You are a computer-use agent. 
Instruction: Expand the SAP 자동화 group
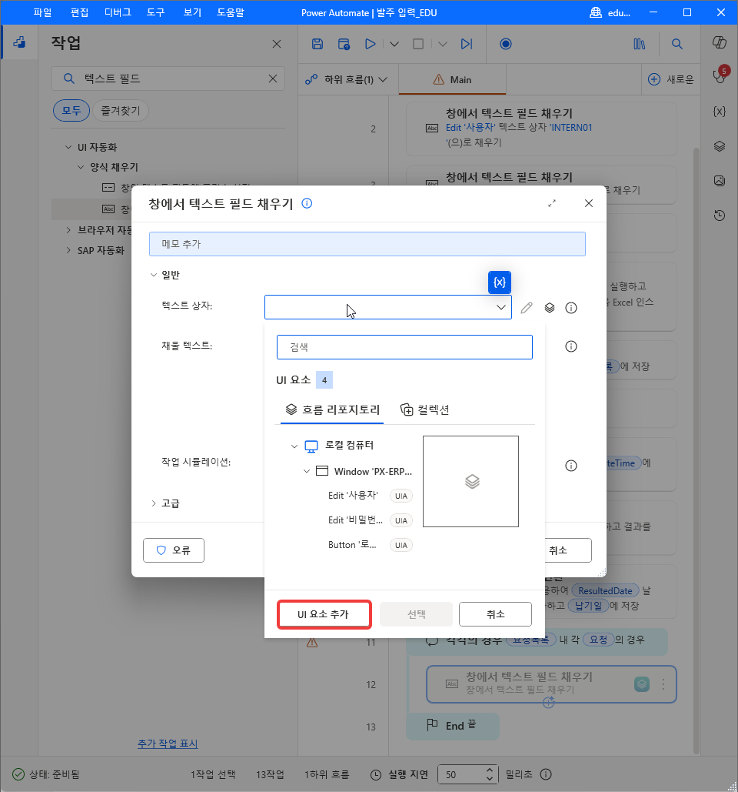click(x=68, y=250)
